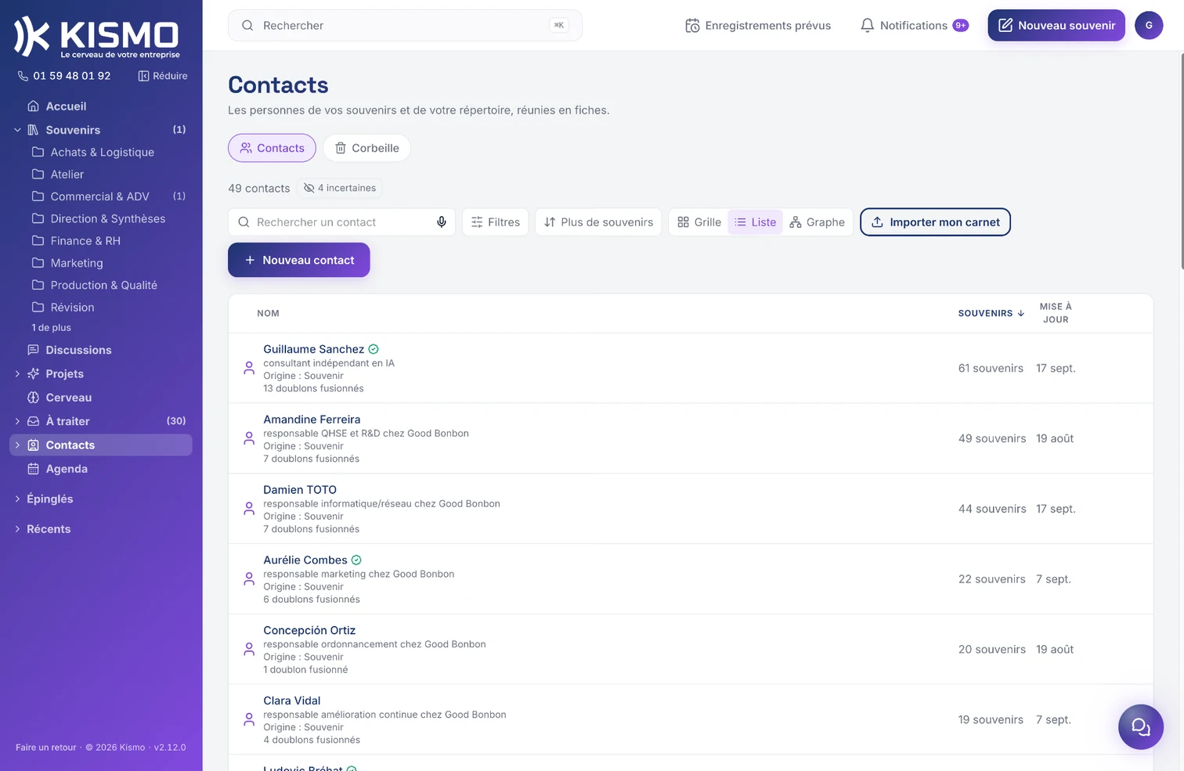Click the page vertical scrollbar

1182,161
